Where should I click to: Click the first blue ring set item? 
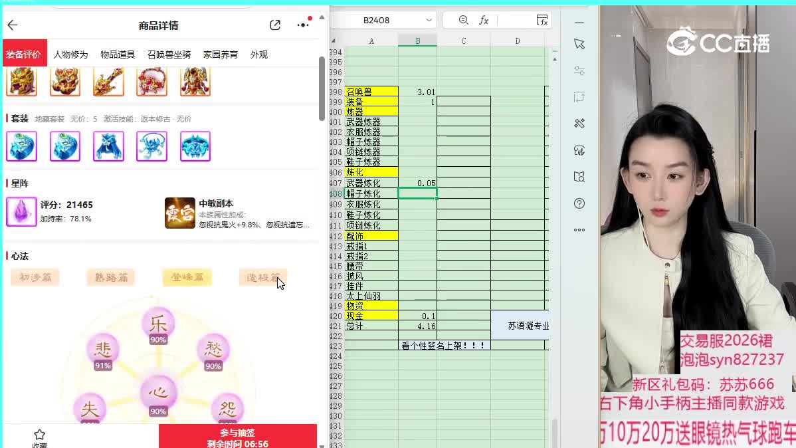tap(21, 146)
